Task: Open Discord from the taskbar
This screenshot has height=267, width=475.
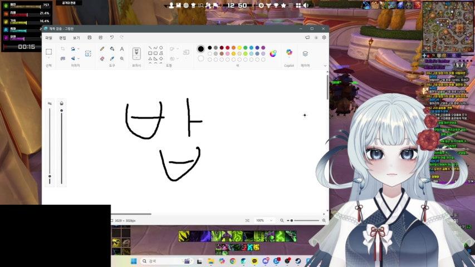Action: 266,261
